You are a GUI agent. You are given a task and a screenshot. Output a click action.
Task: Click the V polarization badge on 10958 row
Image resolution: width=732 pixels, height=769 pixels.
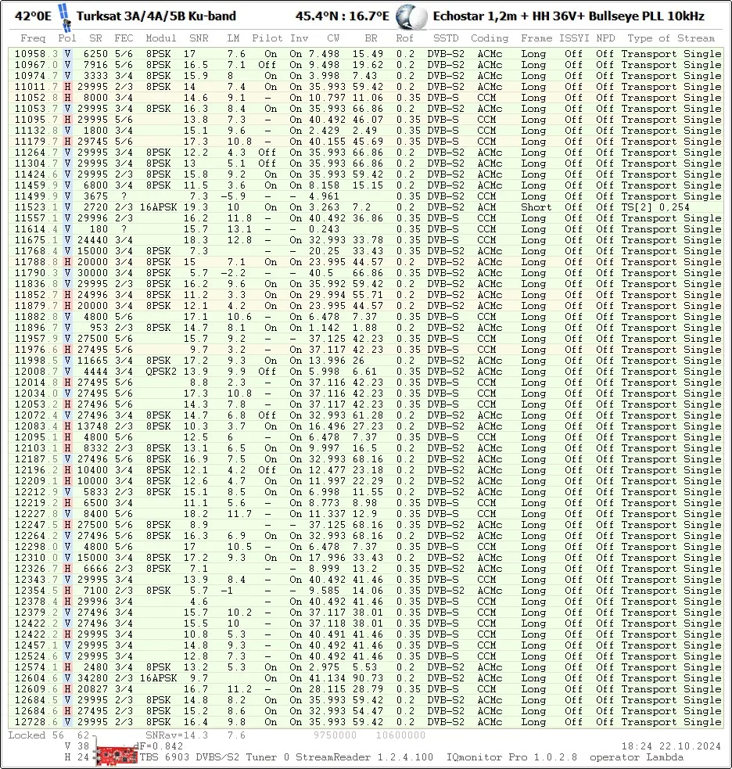pos(68,54)
